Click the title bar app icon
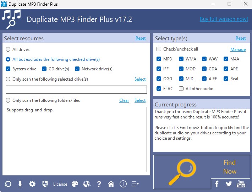The height and width of the screenshot is (192, 252). click(x=4, y=4)
